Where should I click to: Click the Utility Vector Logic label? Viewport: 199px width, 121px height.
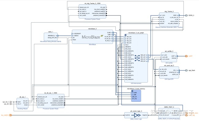click(x=136, y=119)
